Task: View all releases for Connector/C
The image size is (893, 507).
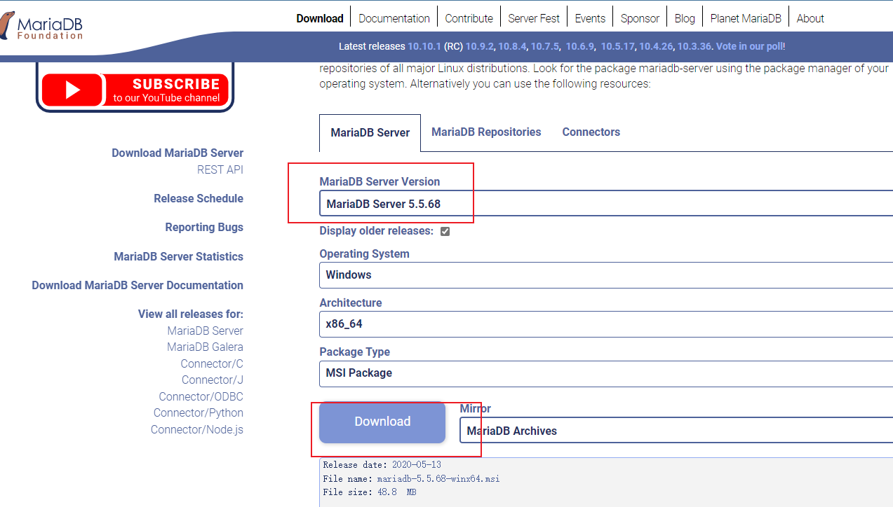Action: (212, 363)
